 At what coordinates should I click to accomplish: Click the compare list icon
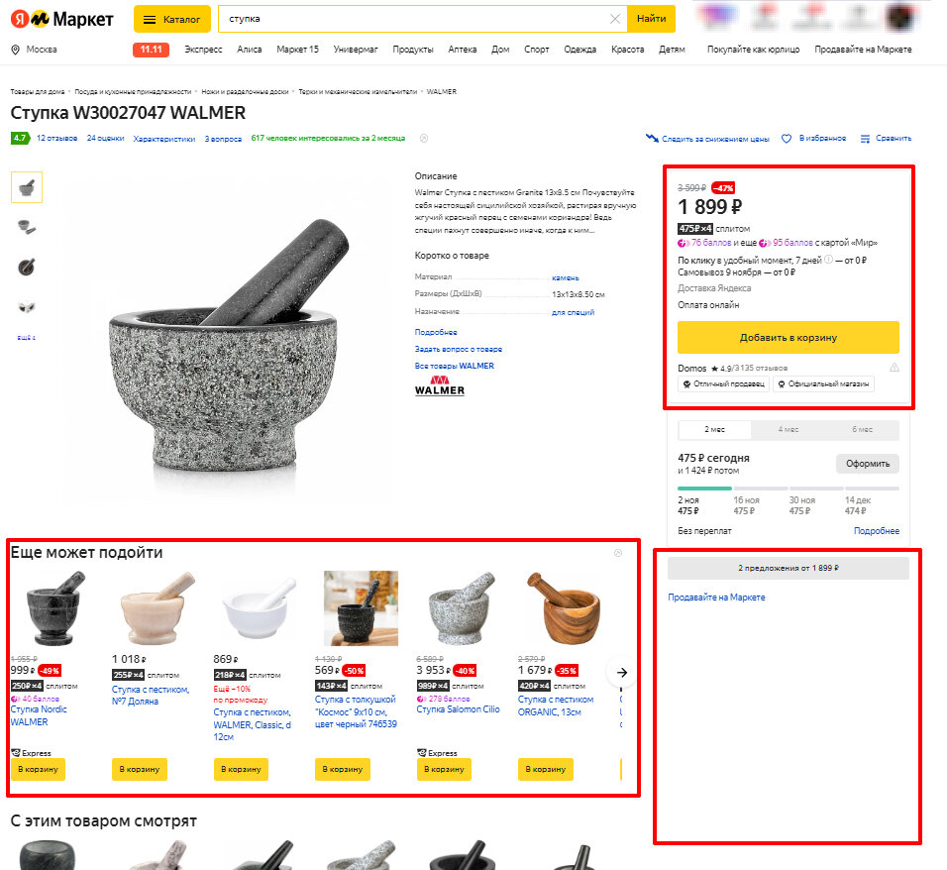[865, 139]
